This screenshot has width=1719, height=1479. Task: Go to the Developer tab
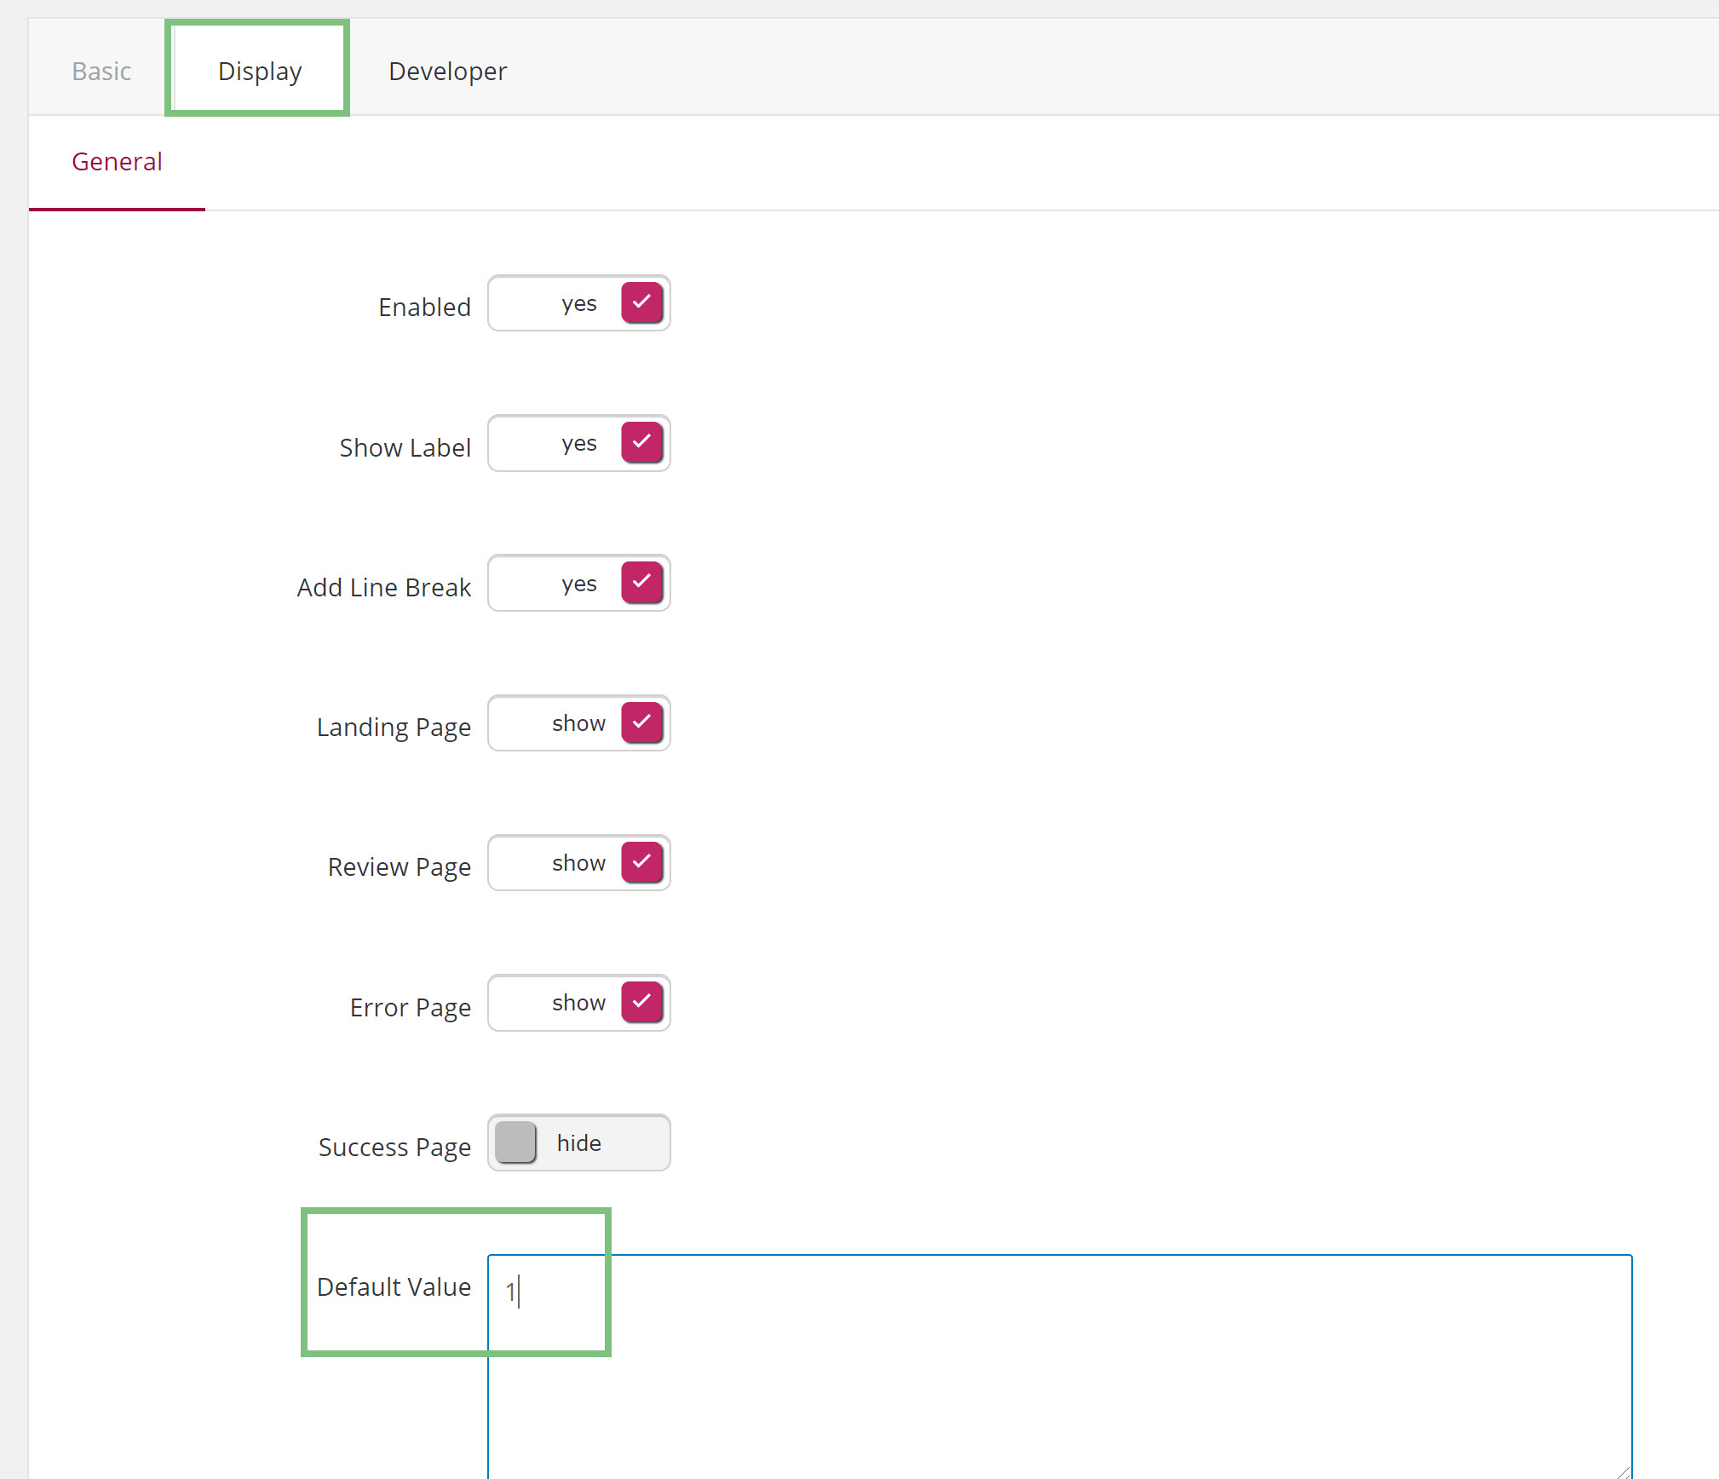[x=447, y=71]
